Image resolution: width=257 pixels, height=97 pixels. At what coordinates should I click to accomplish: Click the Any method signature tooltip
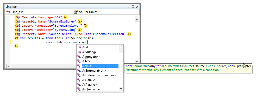click(188, 68)
